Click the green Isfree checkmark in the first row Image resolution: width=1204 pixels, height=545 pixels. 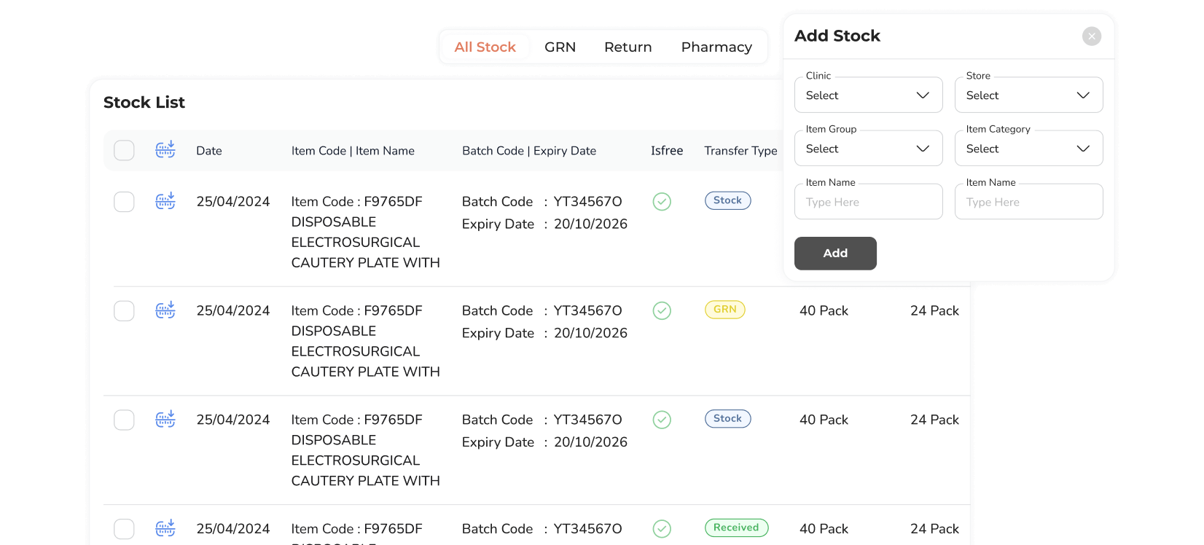click(662, 202)
